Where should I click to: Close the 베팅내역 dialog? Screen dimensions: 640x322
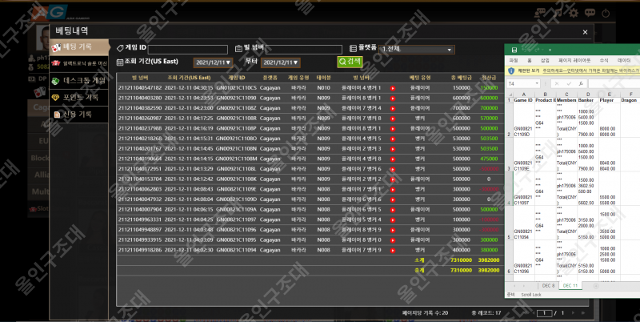coord(585,32)
